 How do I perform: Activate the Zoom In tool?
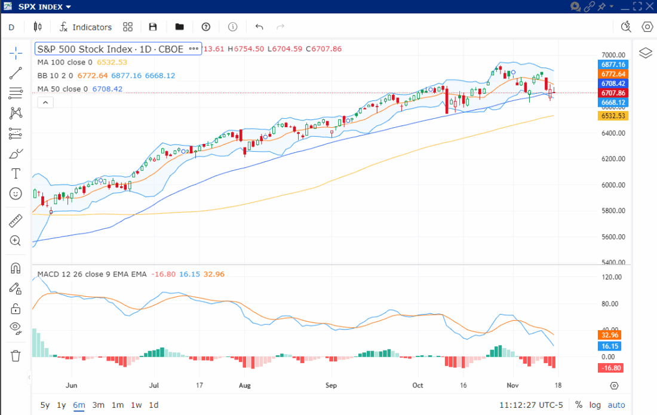pos(16,241)
